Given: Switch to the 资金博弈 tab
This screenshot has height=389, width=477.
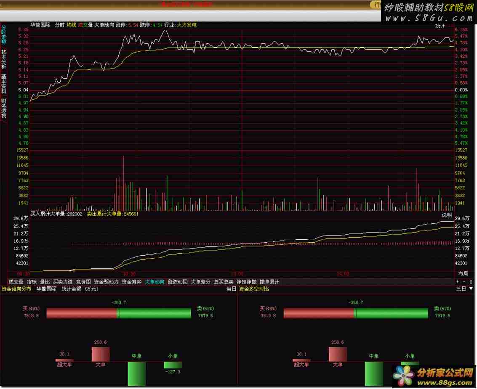Looking at the screenshot, I should point(131,282).
